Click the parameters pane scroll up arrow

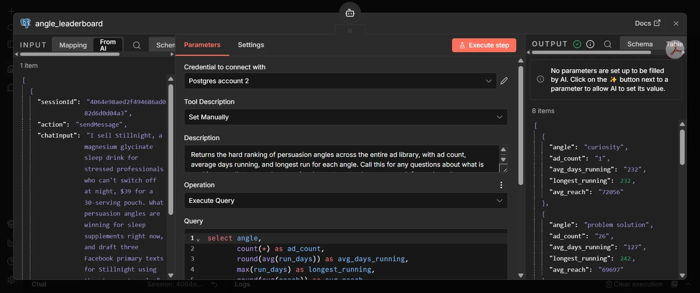coord(521,61)
